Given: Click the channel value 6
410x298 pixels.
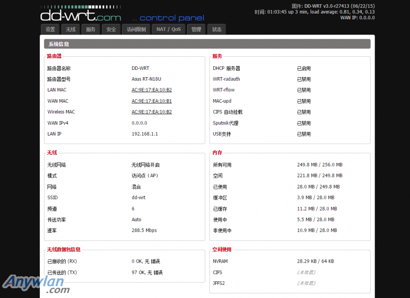Looking at the screenshot, I should 133,209.
